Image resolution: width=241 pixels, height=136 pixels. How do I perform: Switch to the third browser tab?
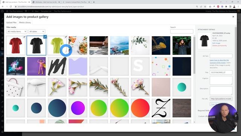coord(76,2)
